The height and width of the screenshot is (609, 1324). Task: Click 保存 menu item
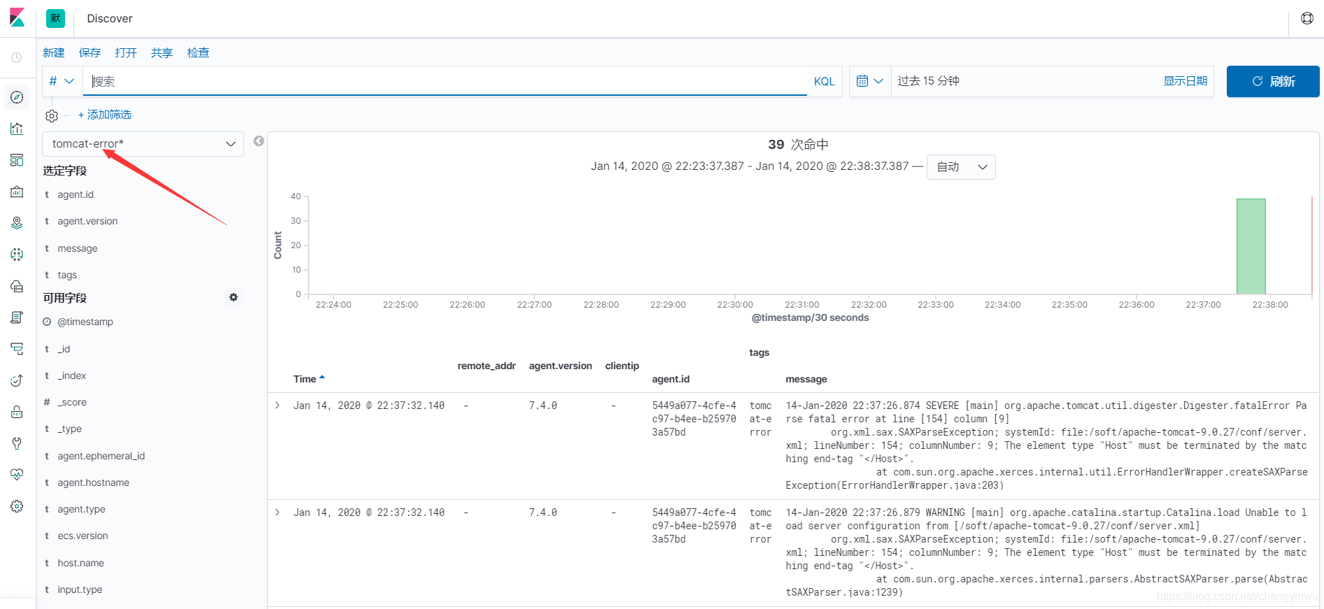(x=90, y=52)
